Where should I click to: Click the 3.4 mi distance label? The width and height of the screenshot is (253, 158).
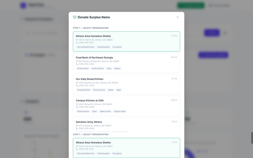(174, 57)
